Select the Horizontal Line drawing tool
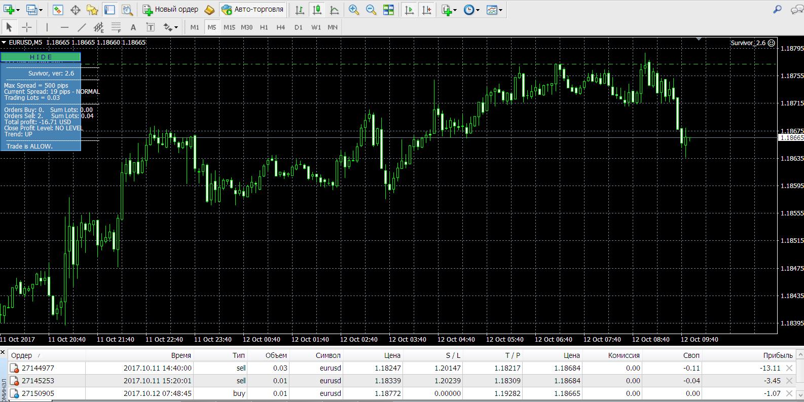The image size is (804, 402). [x=64, y=27]
